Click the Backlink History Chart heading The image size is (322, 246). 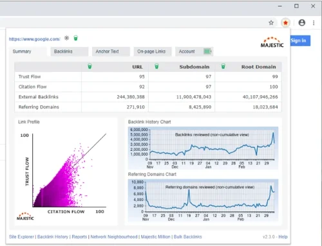(x=149, y=122)
